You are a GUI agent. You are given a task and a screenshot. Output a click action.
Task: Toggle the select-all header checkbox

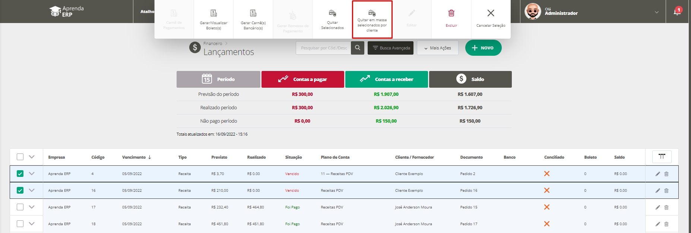[20, 157]
